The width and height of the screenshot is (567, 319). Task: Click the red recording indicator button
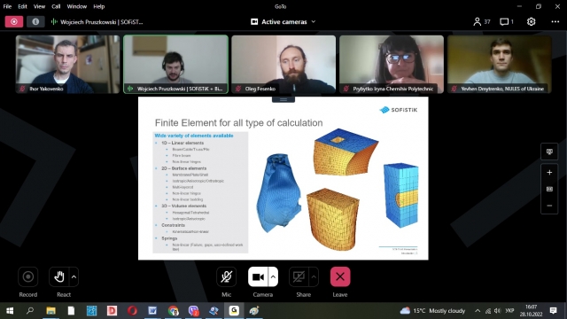(14, 21)
